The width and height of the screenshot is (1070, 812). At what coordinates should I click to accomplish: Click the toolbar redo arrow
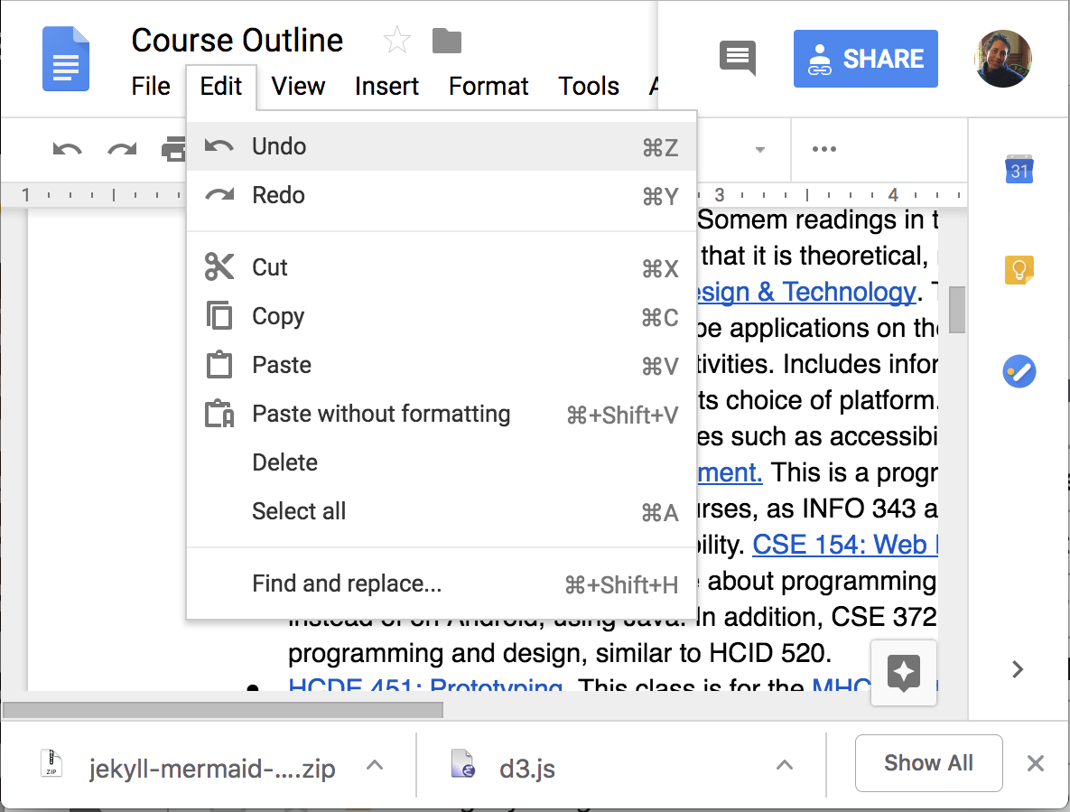122,149
